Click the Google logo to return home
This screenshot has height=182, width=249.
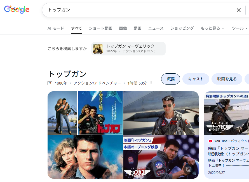pos(17,10)
